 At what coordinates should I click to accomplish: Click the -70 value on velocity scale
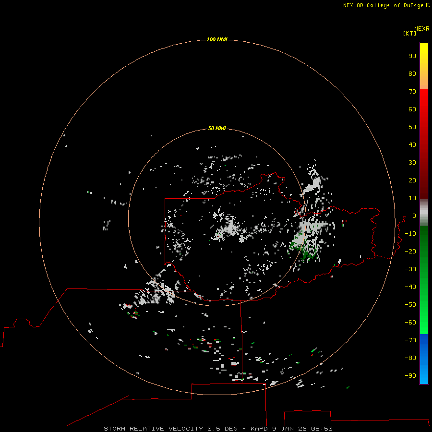[x=410, y=340]
